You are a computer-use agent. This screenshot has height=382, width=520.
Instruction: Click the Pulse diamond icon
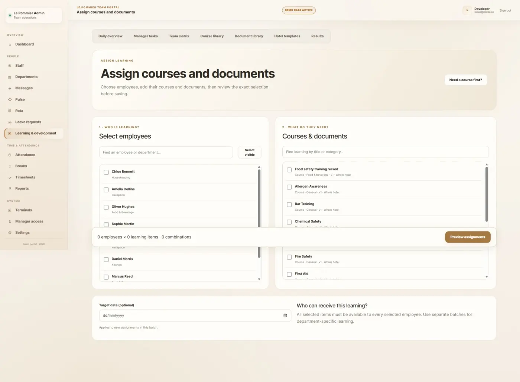(x=10, y=99)
